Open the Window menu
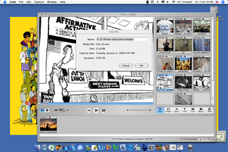228x152 pixels. [x=52, y=2]
